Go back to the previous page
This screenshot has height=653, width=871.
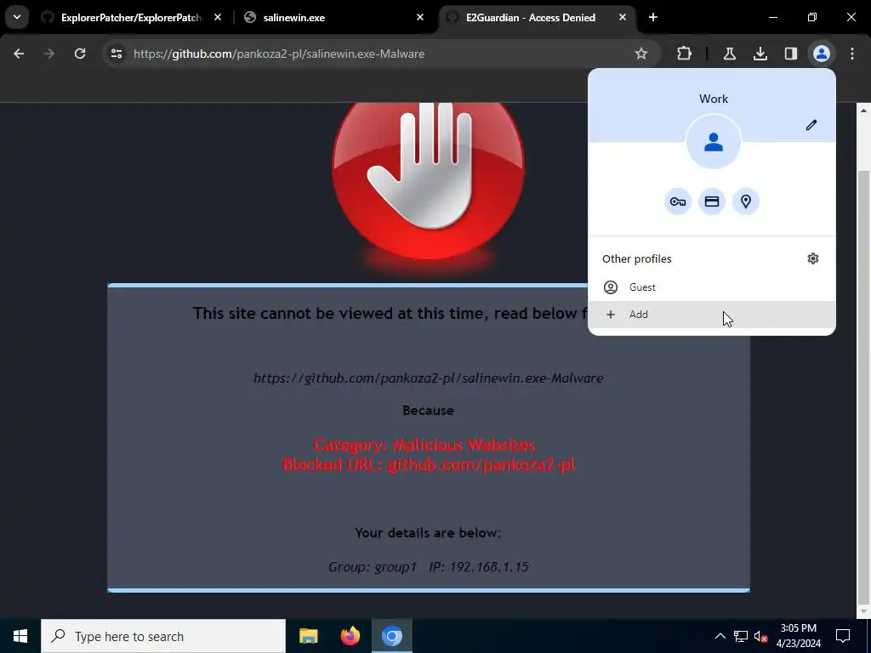pos(19,54)
